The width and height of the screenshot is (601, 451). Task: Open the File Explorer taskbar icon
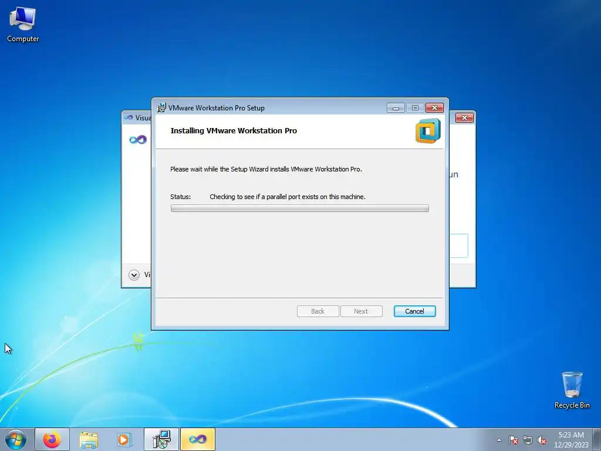(x=89, y=439)
